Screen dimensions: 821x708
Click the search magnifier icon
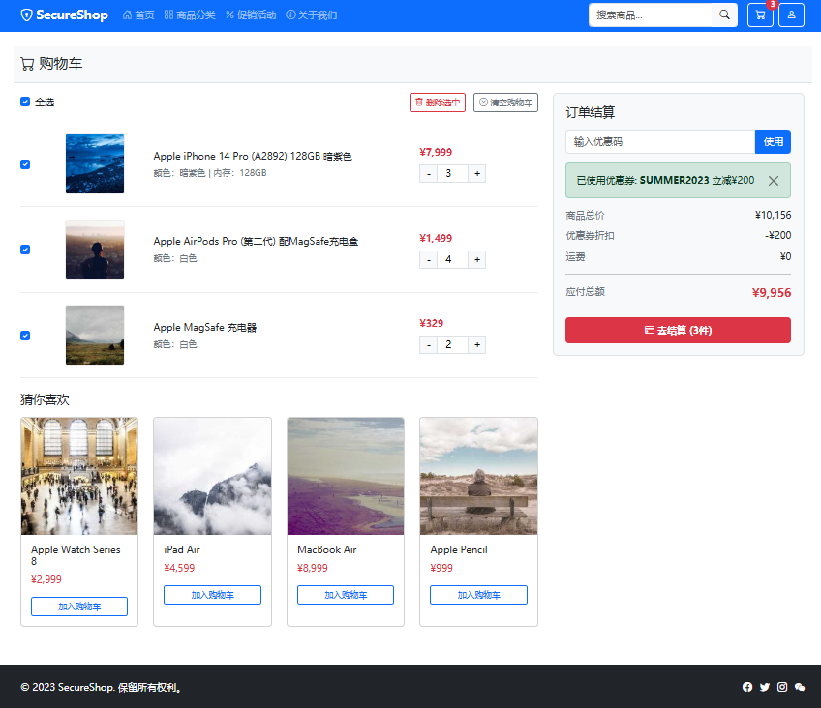tap(724, 15)
